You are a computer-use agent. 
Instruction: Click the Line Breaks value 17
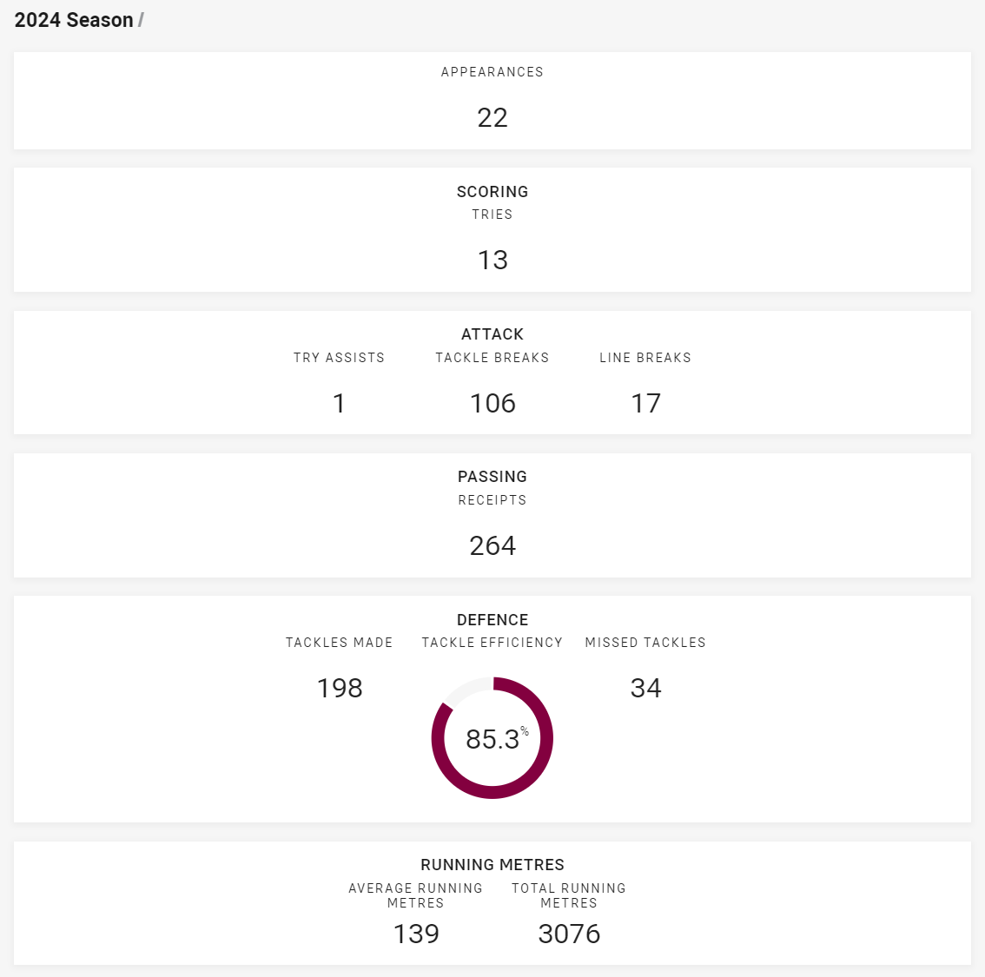(645, 403)
